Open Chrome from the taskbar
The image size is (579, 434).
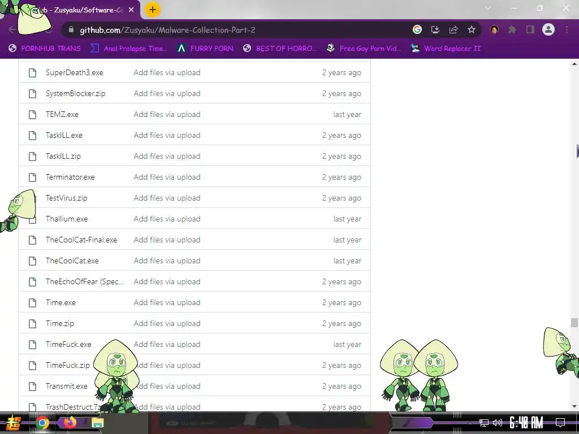(x=42, y=423)
